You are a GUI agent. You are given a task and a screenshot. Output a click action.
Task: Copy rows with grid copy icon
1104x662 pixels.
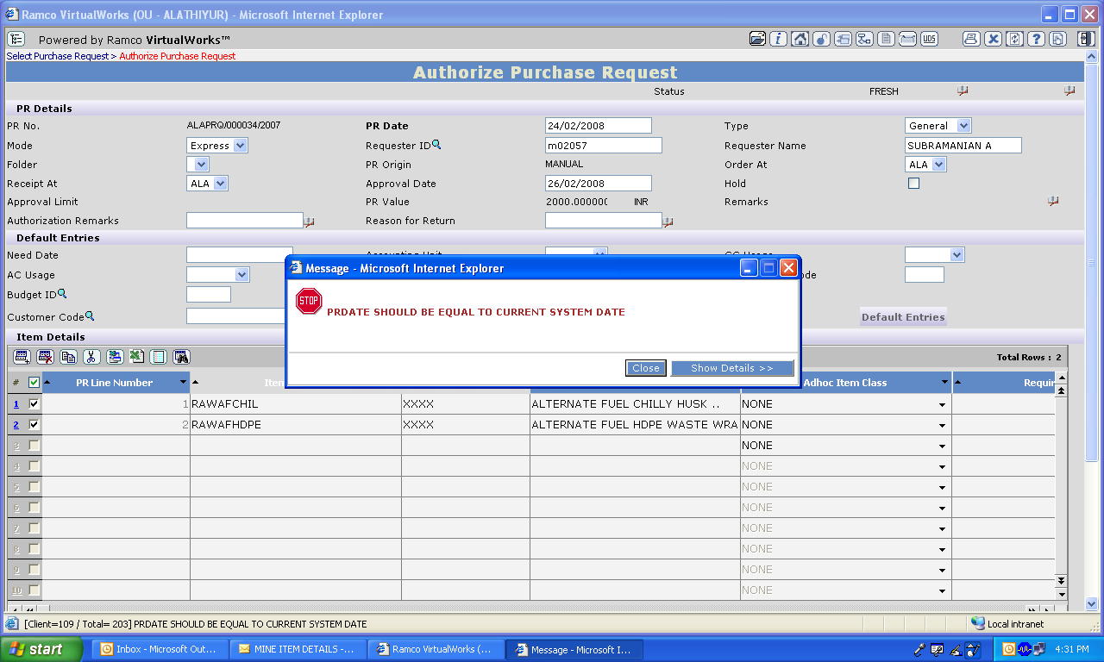[69, 357]
